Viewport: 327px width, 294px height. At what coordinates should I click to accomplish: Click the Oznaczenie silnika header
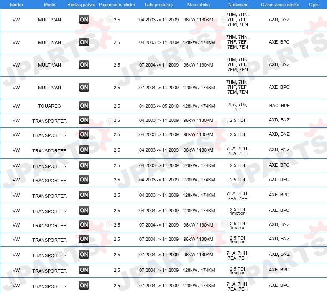[x=280, y=5]
